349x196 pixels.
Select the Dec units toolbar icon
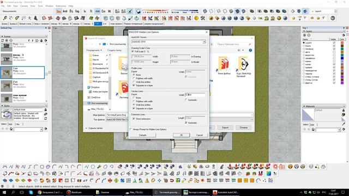click(x=59, y=11)
